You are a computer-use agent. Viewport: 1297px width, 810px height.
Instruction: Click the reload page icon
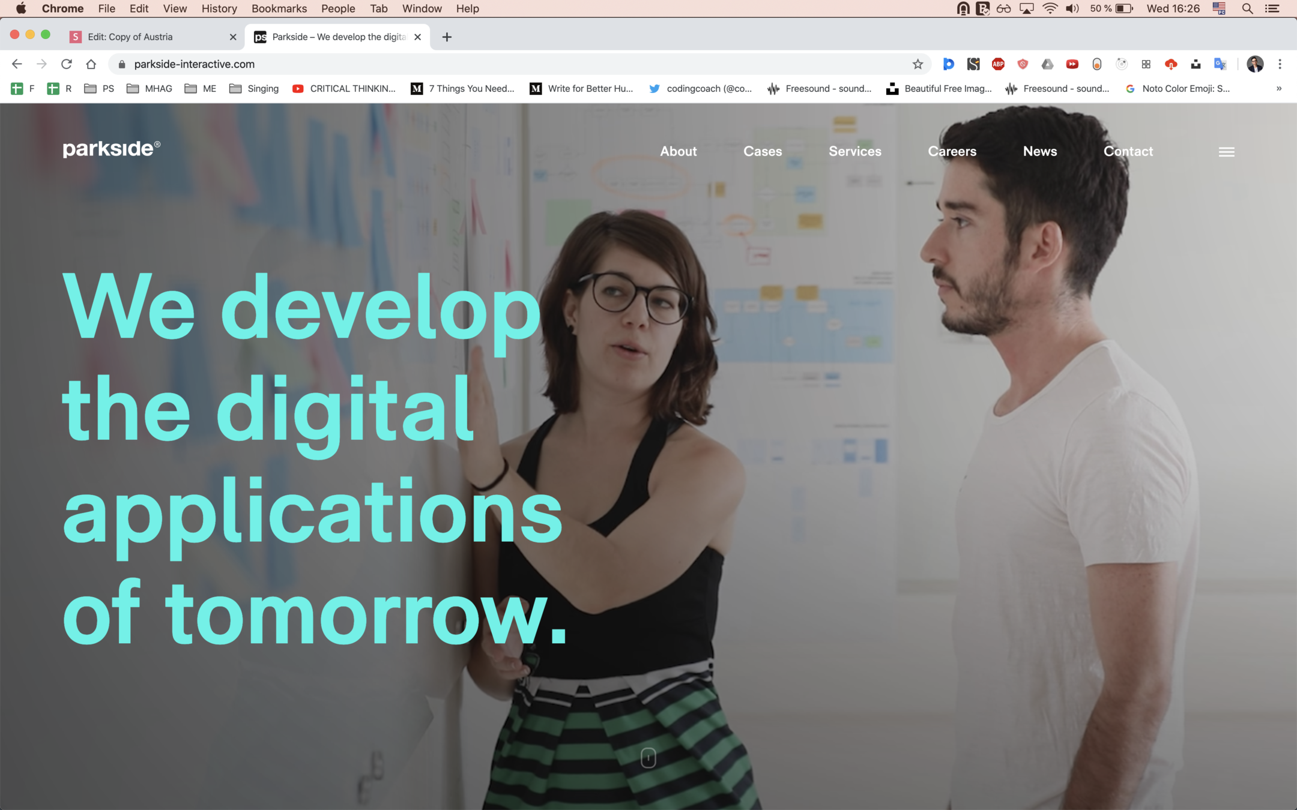pos(66,64)
